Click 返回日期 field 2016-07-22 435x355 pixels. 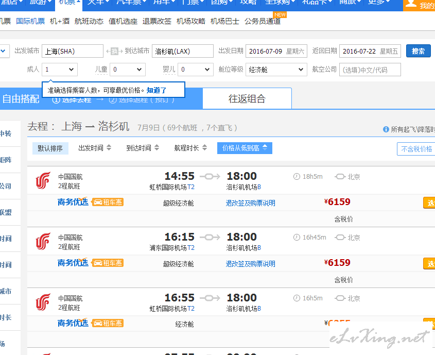[370, 51]
